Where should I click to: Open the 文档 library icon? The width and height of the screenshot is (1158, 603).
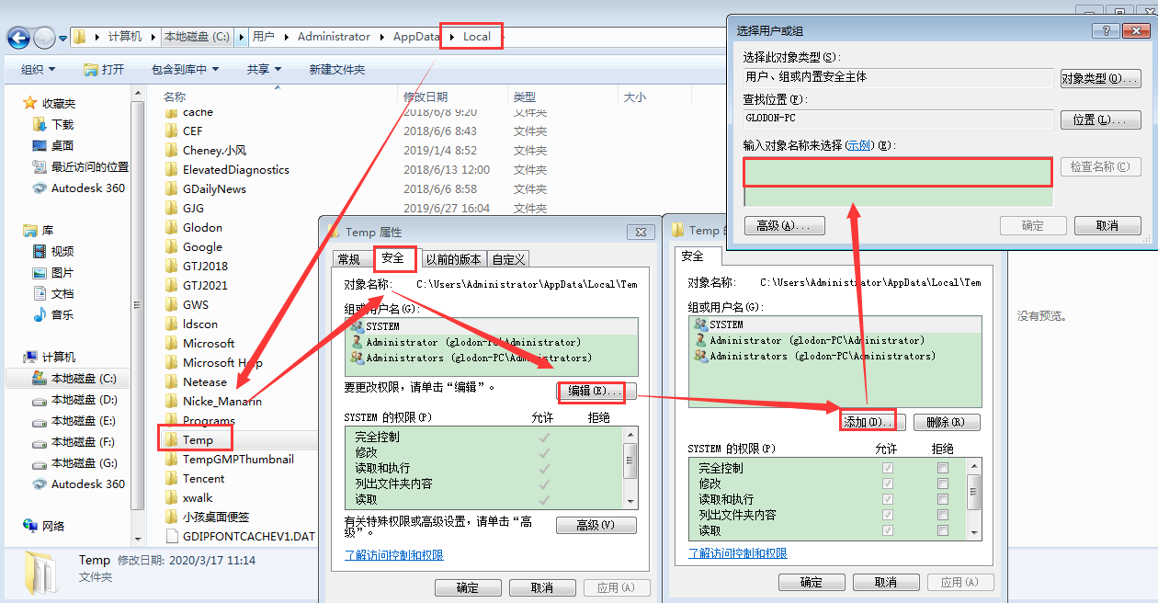click(x=39, y=293)
